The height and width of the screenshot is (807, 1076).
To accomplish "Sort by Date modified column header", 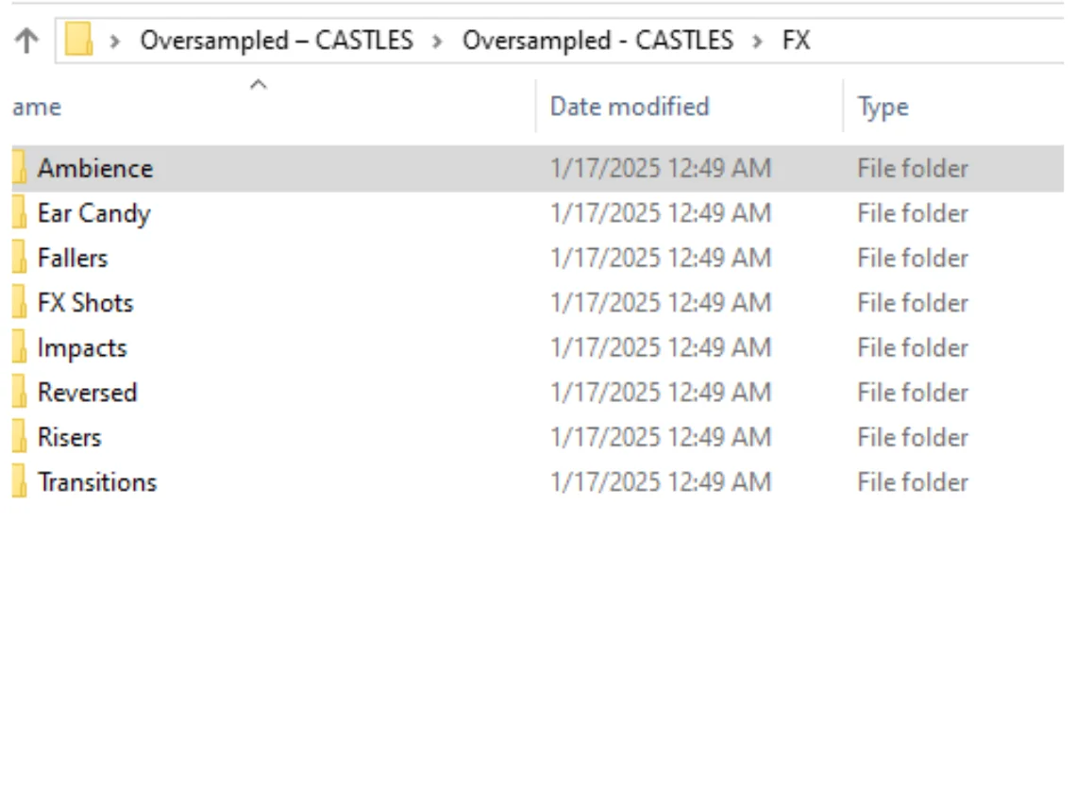I will pos(630,107).
